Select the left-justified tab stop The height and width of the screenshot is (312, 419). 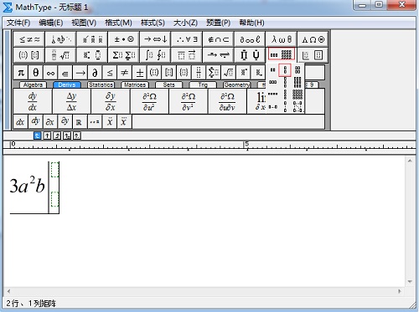click(x=37, y=136)
